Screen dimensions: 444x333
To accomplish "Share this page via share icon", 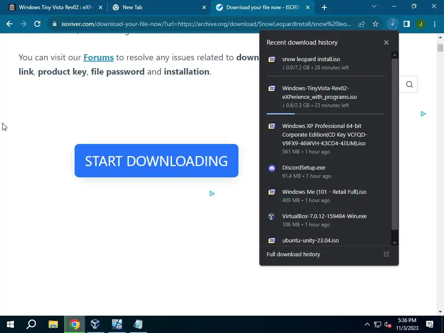I will pos(362,24).
